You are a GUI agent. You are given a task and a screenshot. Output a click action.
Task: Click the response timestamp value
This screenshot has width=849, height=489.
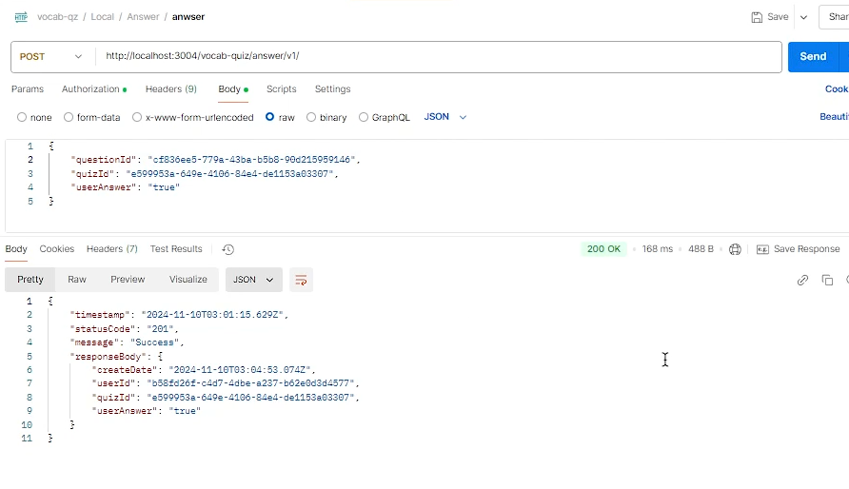[x=212, y=315]
